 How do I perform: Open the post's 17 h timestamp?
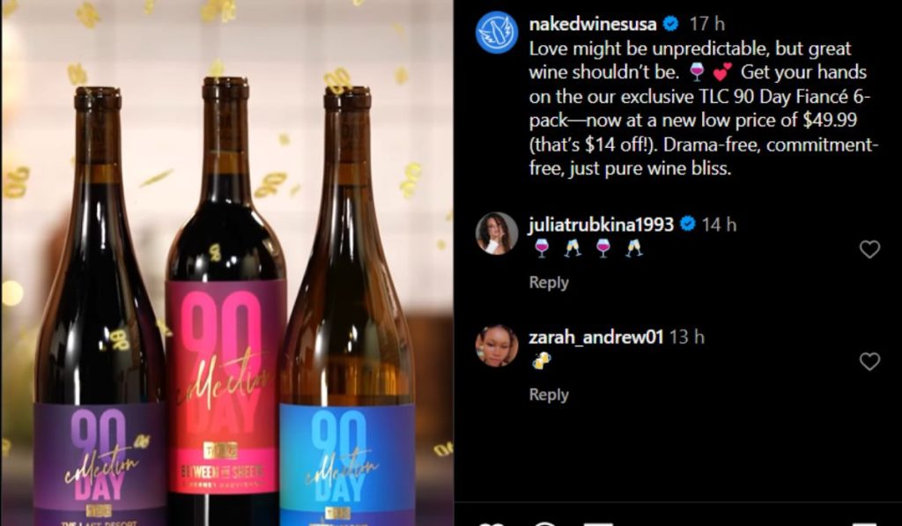pyautogui.click(x=707, y=24)
